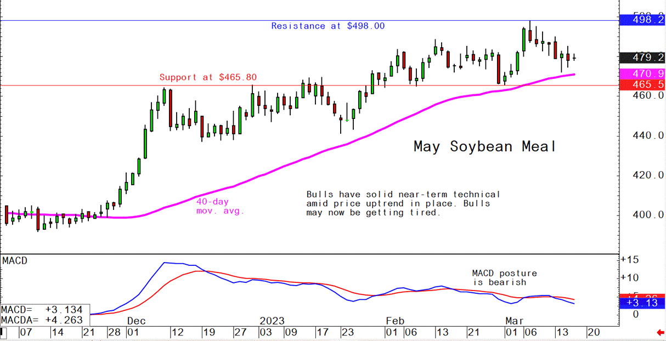The image size is (666, 341).
Task: Click the 'Dec' month marker on time axis
Action: [138, 320]
